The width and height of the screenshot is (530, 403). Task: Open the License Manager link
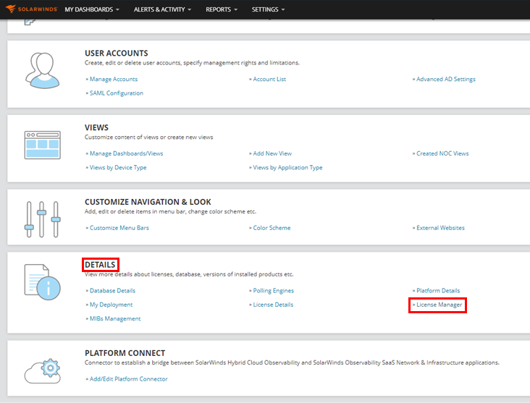439,305
